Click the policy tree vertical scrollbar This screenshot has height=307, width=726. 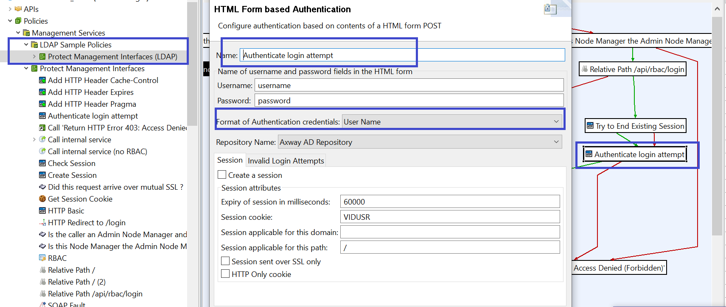tap(192, 64)
